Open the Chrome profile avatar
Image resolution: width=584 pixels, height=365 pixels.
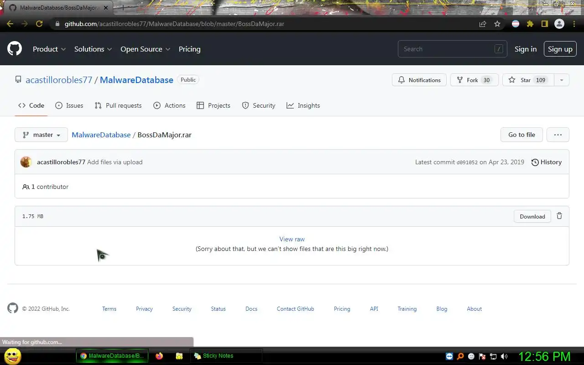[x=559, y=24]
